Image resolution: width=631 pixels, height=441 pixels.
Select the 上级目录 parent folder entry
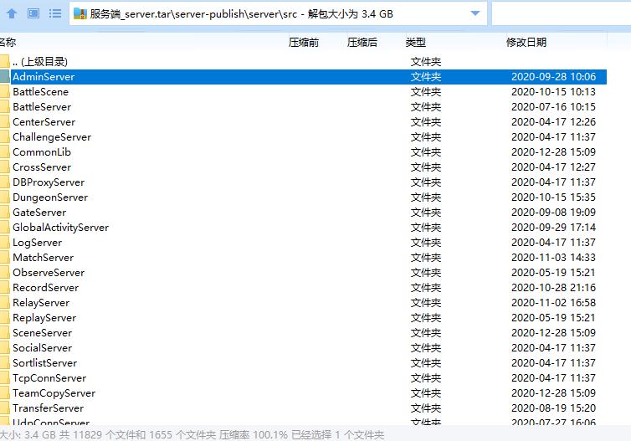(39, 61)
